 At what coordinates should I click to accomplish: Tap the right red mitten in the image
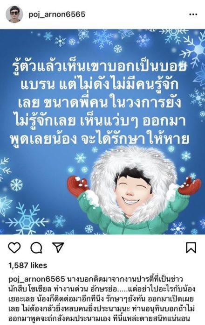point(190,185)
